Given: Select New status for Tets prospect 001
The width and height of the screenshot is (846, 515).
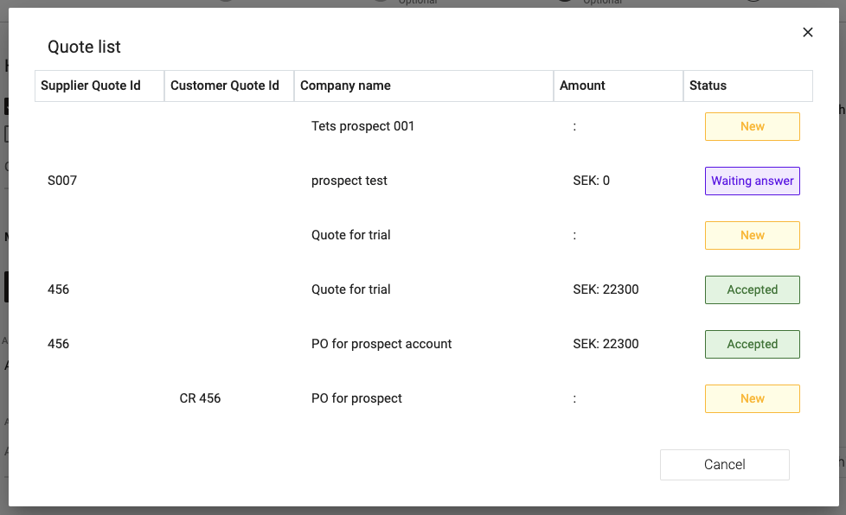Looking at the screenshot, I should tap(752, 126).
